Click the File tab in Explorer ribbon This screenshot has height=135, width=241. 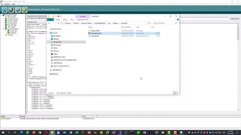(x=50, y=19)
